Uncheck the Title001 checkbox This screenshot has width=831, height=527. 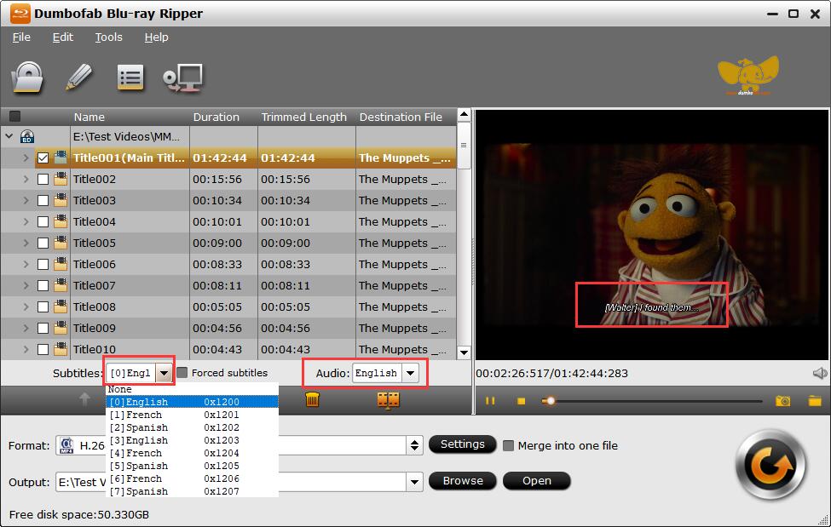(x=43, y=158)
